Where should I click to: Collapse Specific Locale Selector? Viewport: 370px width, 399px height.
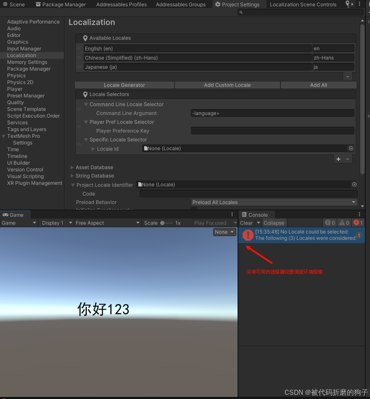pos(86,139)
